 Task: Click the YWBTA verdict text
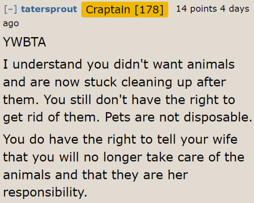[25, 42]
